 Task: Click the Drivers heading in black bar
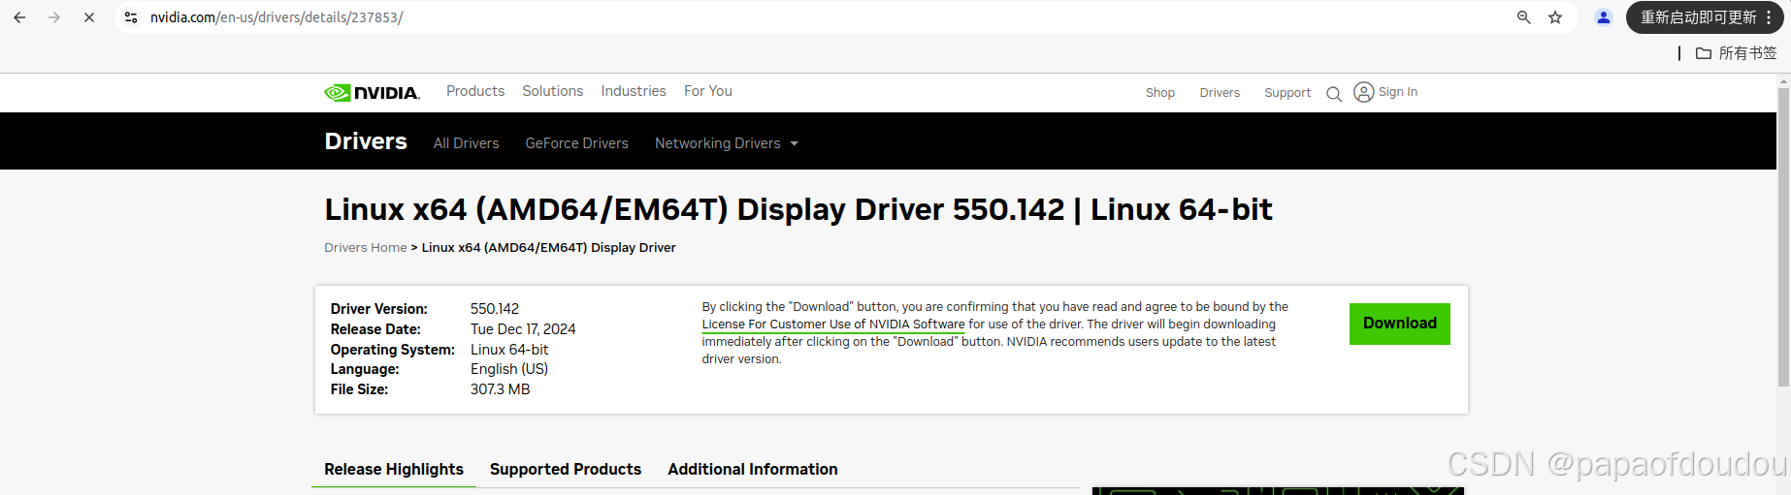366,141
